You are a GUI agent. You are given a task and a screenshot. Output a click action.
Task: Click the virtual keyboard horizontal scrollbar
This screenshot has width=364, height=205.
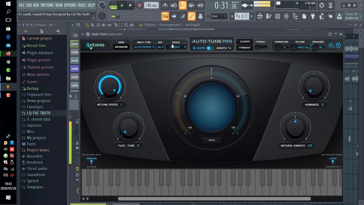coord(214,199)
